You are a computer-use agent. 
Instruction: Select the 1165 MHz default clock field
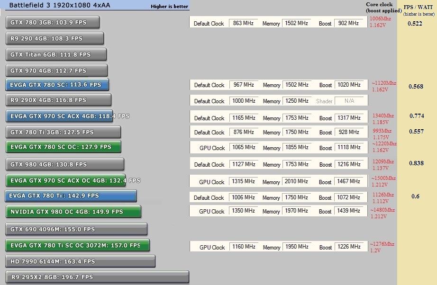(244, 118)
